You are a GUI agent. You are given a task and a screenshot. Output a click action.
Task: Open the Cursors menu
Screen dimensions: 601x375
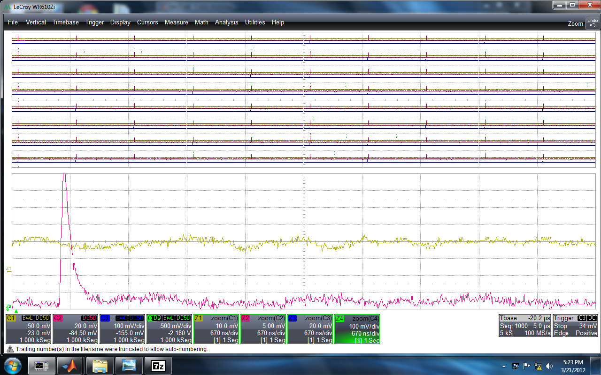click(x=147, y=22)
